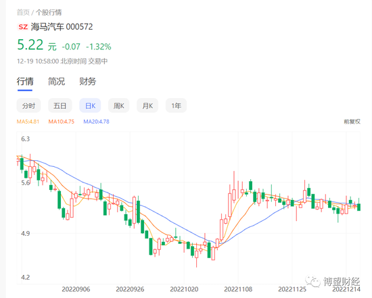This screenshot has width=372, height=298.
Task: Select the 分时 chart period button
Action: point(28,105)
